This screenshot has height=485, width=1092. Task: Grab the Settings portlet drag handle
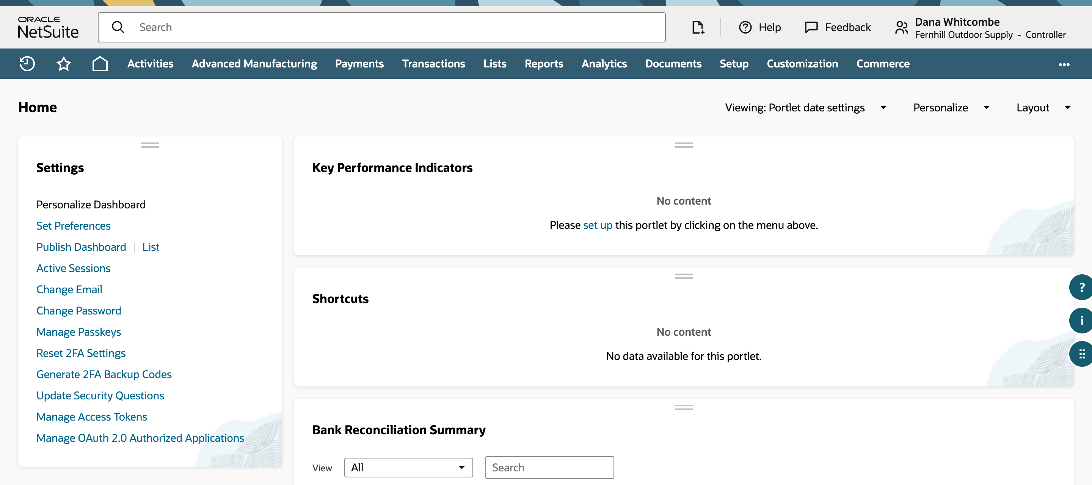pyautogui.click(x=150, y=145)
